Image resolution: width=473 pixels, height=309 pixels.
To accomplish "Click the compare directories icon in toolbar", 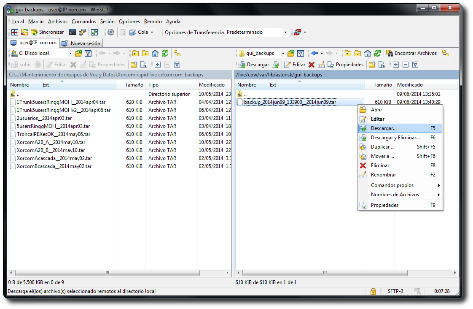I will click(15, 32).
